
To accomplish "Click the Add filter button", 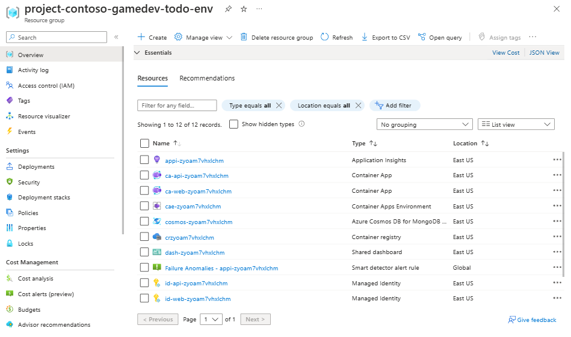I will pyautogui.click(x=395, y=106).
